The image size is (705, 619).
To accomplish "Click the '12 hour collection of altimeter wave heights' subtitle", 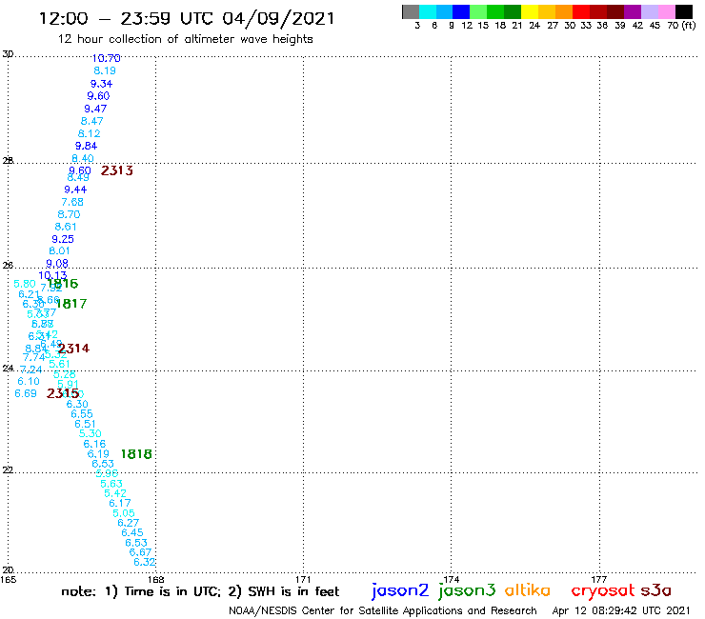I will click(185, 39).
